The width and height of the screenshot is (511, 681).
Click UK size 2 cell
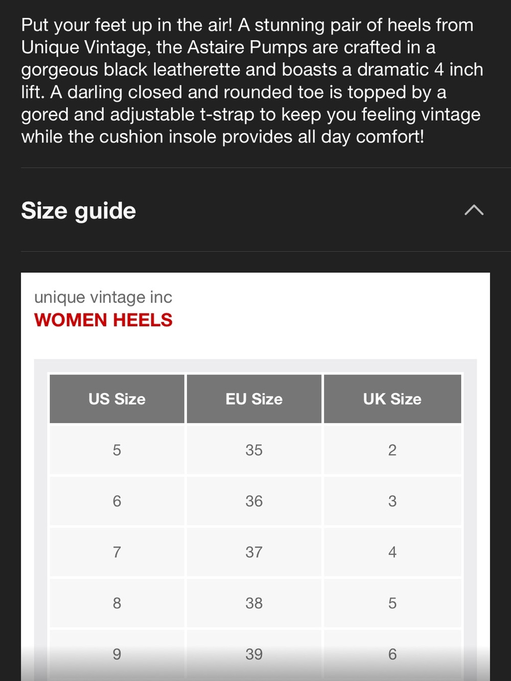(x=392, y=450)
